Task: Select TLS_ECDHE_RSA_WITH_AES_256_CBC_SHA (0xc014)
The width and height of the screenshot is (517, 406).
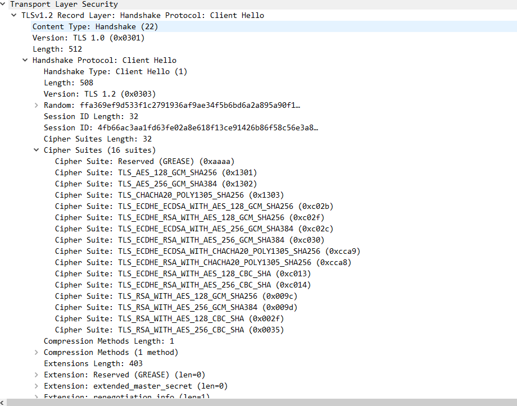Action: click(183, 285)
